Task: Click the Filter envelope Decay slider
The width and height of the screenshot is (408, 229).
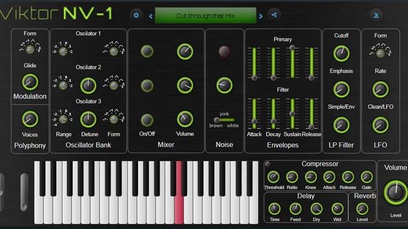Action: click(273, 113)
